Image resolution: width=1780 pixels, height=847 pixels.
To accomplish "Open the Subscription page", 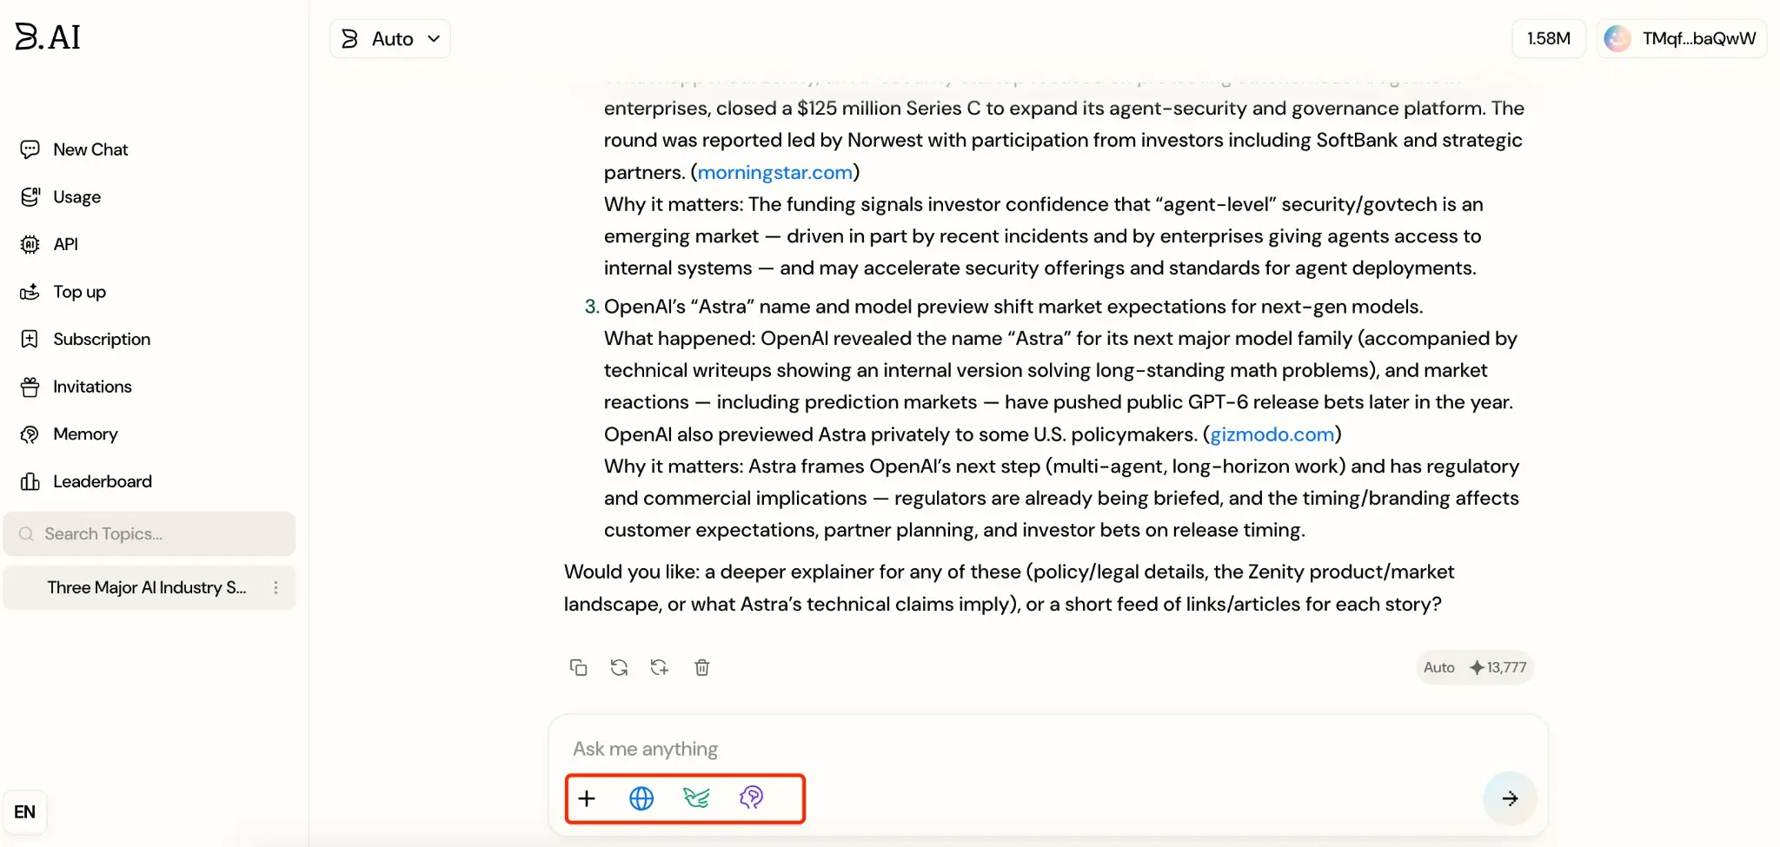I will (85, 339).
